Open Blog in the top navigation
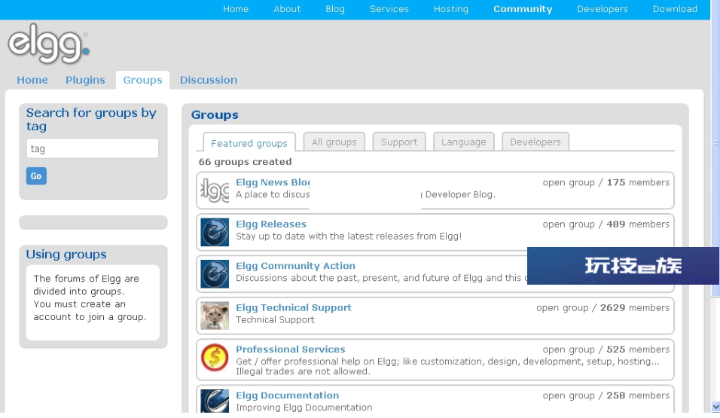 tap(334, 9)
